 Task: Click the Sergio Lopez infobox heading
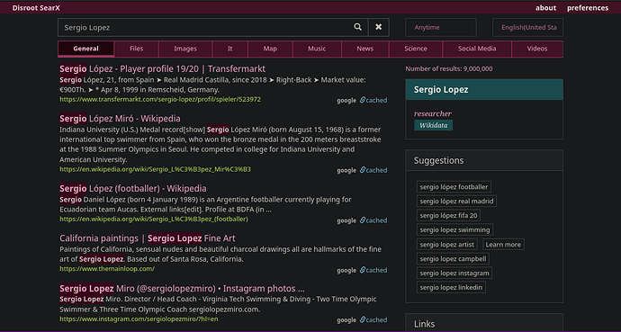click(x=441, y=89)
